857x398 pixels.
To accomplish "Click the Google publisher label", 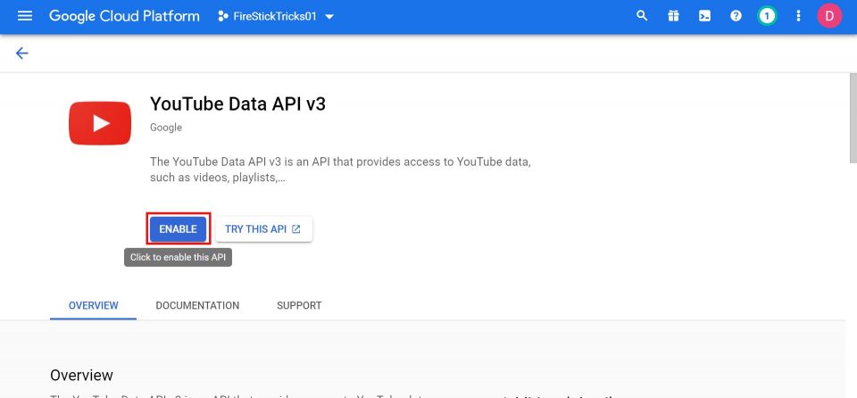I will tap(166, 128).
